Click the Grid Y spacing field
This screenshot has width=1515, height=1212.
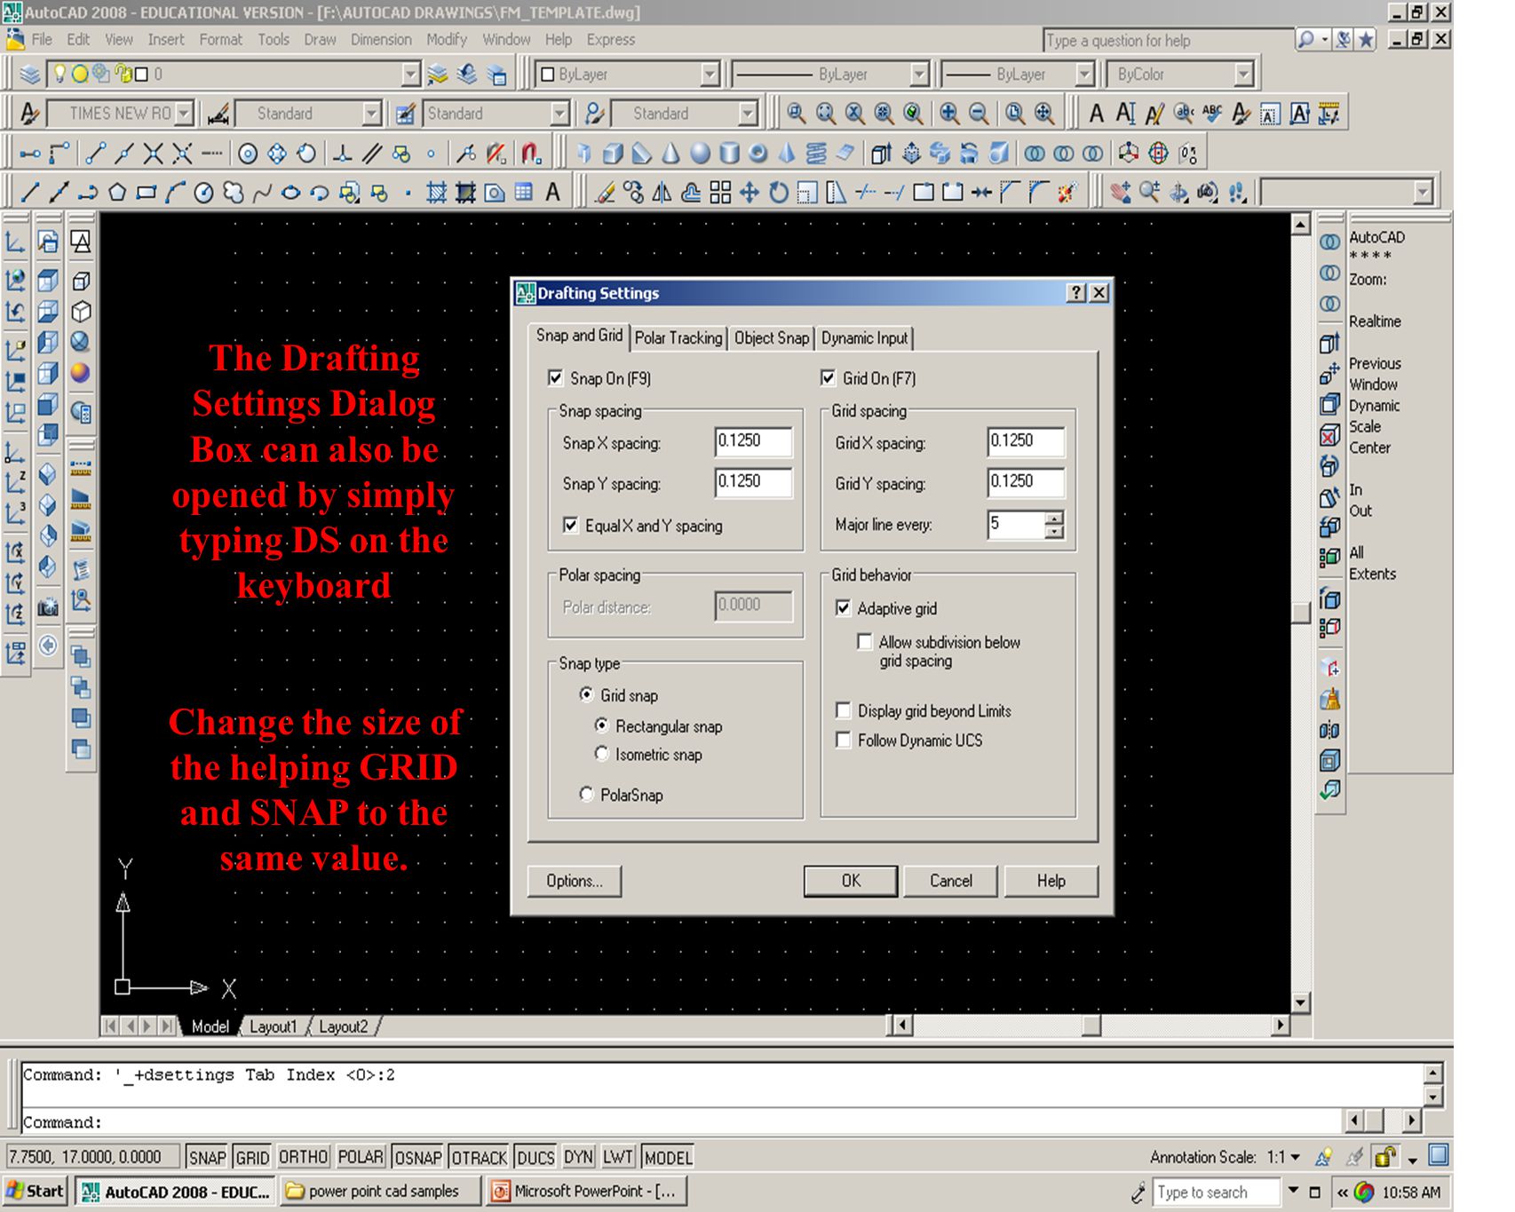pos(1026,482)
